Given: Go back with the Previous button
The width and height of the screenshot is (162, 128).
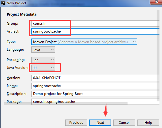Looking at the screenshot, I should 76,123.
